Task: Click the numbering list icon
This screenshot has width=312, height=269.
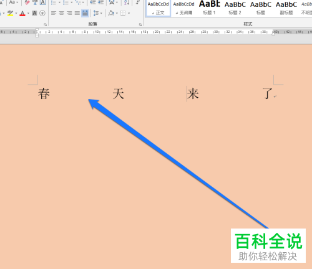Action: click(x=66, y=2)
